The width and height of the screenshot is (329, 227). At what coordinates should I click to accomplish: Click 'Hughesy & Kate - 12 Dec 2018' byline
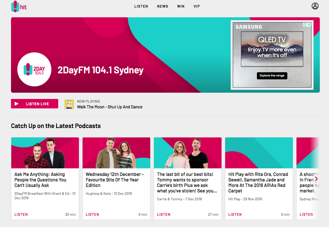[x=109, y=193]
